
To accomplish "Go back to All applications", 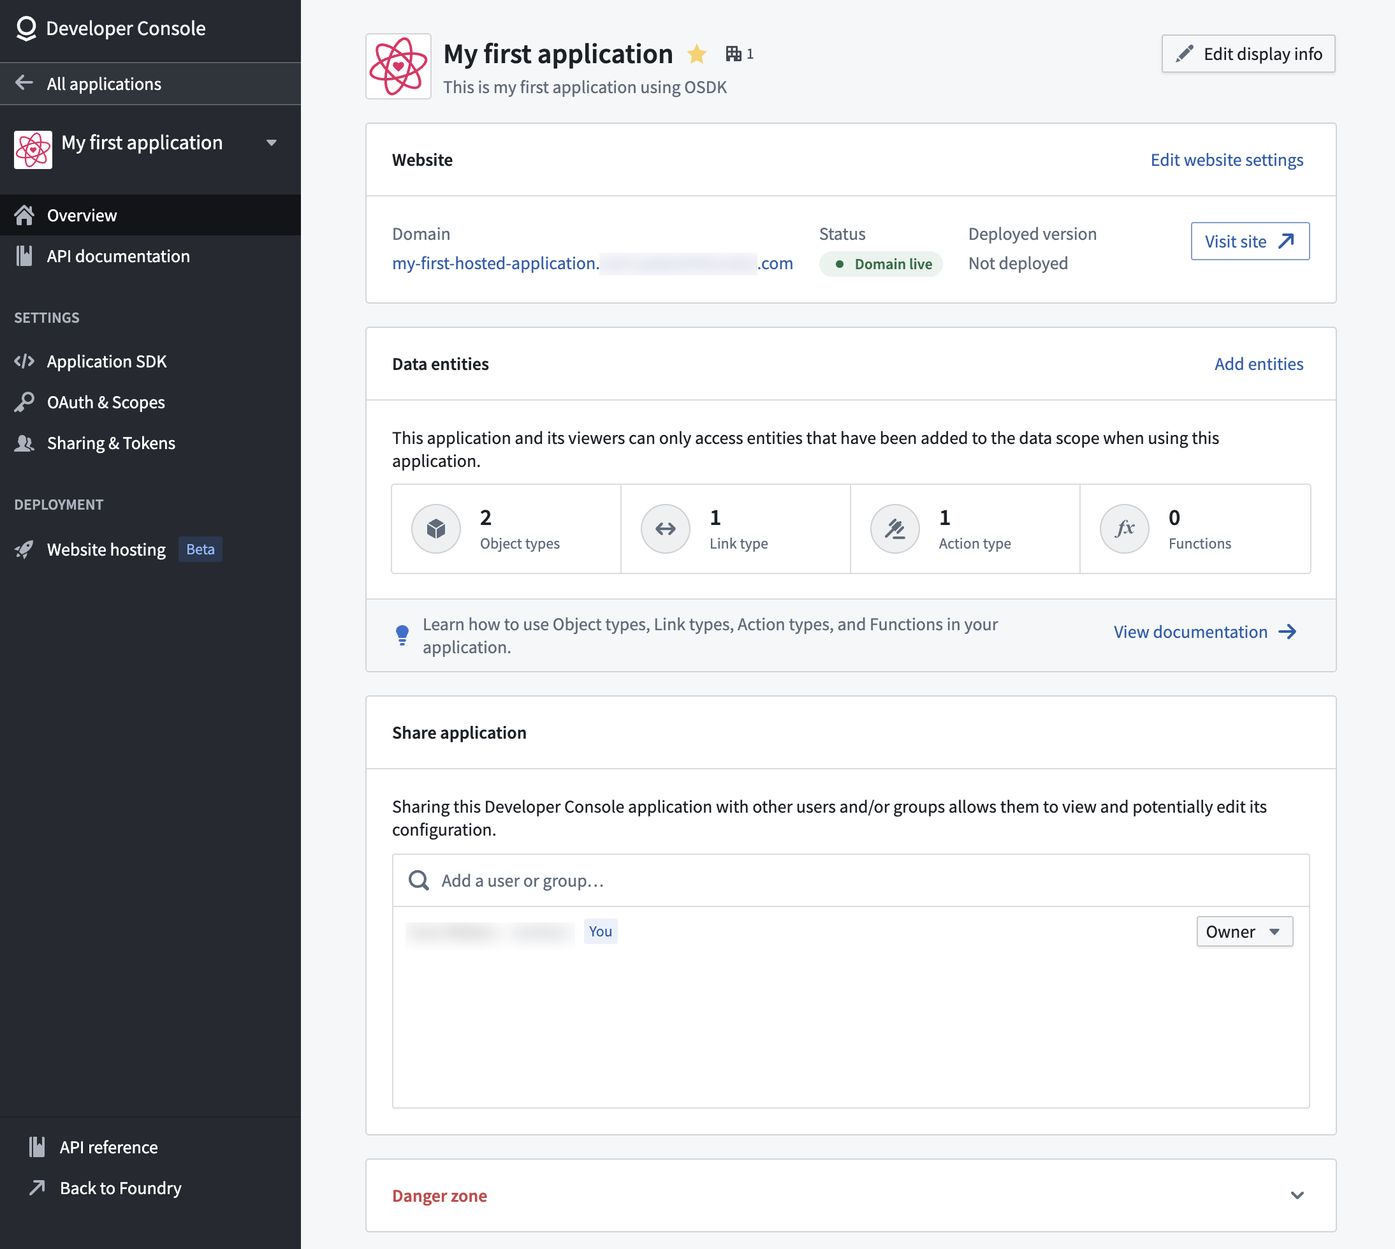I will [x=103, y=83].
